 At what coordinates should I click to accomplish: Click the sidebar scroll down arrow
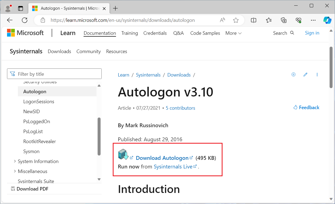99,179
